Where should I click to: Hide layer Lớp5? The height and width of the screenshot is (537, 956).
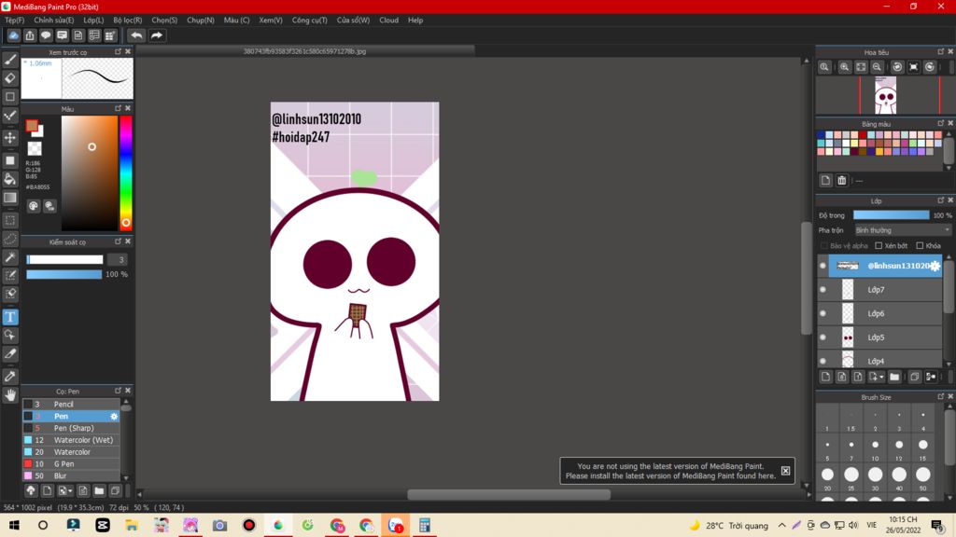[x=823, y=337]
